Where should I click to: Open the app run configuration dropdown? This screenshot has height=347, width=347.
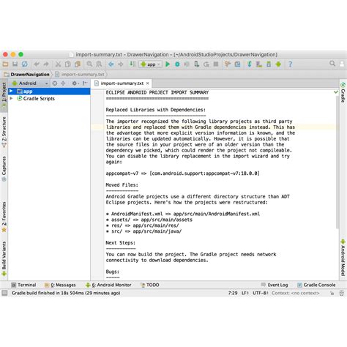tap(151, 64)
